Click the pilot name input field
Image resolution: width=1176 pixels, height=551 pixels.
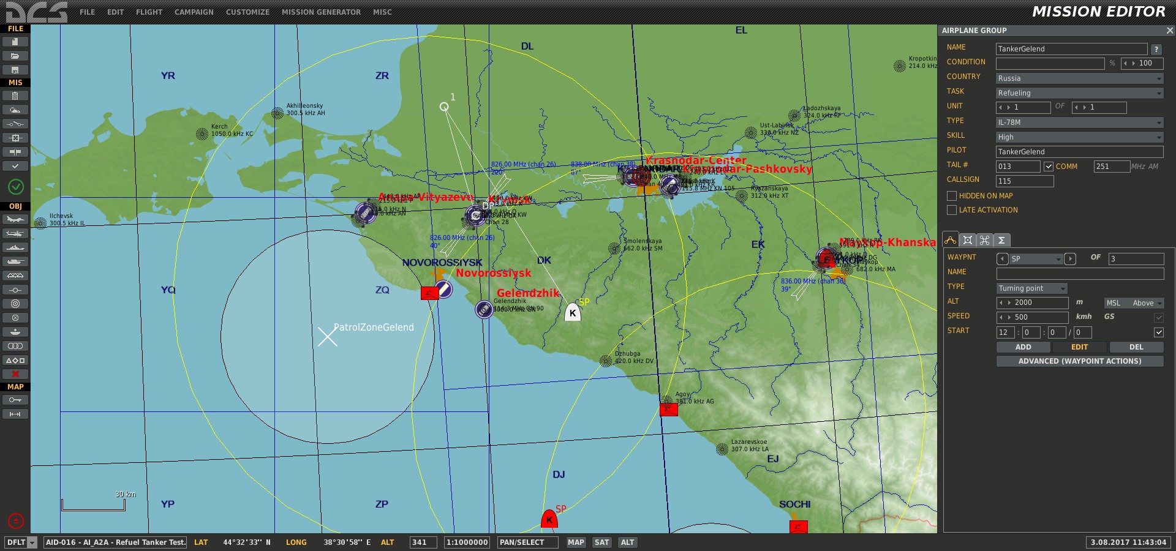pyautogui.click(x=1079, y=152)
